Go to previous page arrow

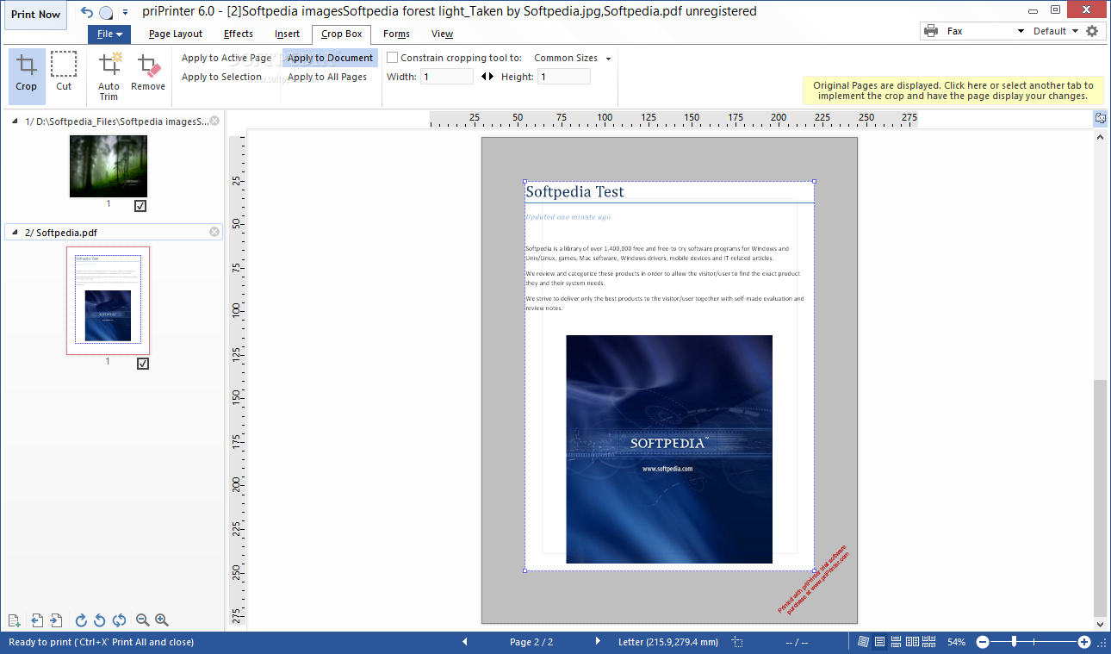[x=465, y=642]
